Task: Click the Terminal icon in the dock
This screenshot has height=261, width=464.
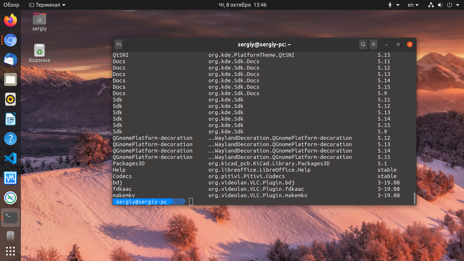Action: pyautogui.click(x=10, y=217)
